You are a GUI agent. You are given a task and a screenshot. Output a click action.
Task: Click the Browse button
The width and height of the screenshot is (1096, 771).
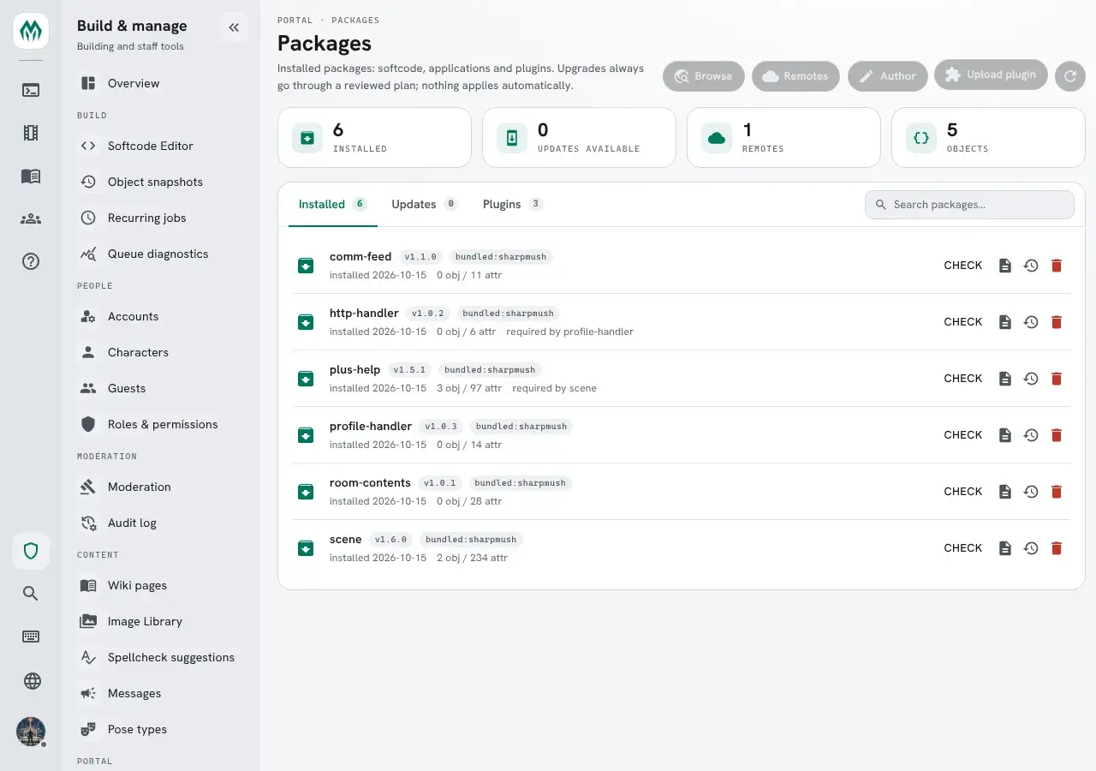[x=704, y=76]
